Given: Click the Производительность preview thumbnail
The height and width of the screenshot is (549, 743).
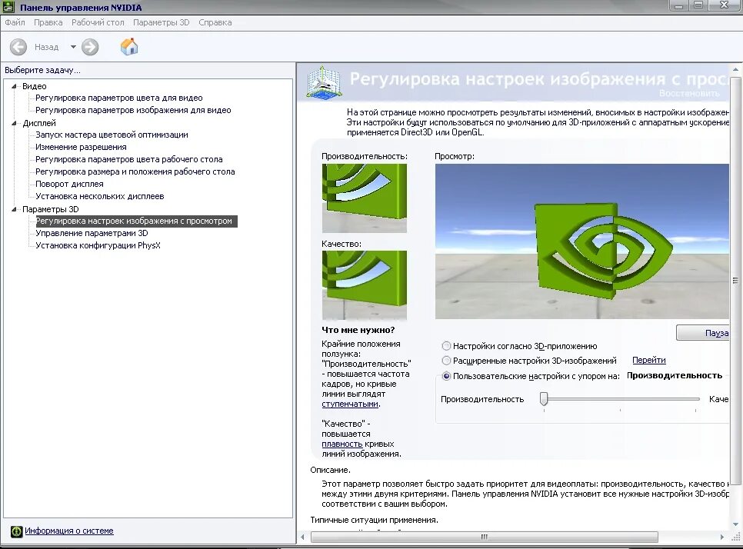Looking at the screenshot, I should point(365,198).
